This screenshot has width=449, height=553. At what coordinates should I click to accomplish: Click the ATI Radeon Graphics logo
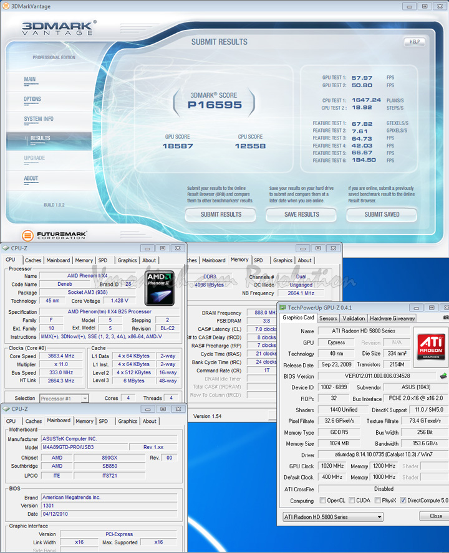[431, 347]
